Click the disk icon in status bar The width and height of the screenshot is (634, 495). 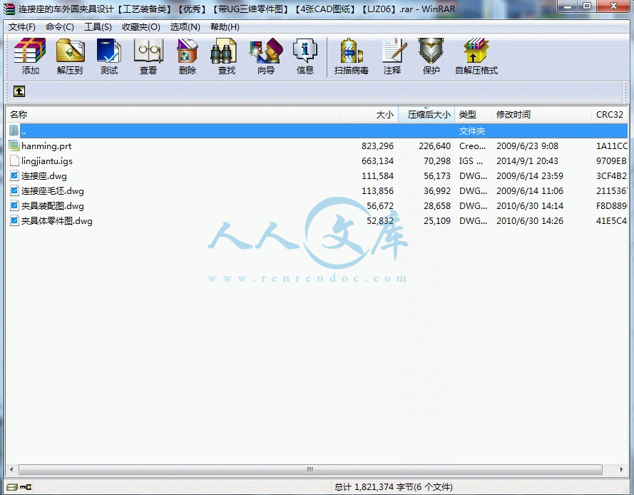click(x=11, y=487)
